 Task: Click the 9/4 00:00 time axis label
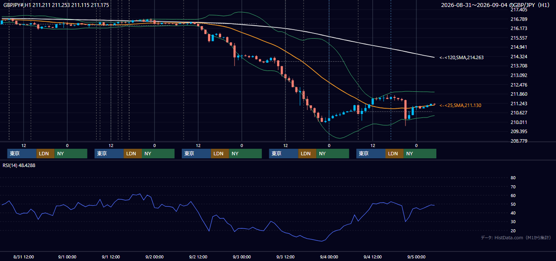(329, 257)
